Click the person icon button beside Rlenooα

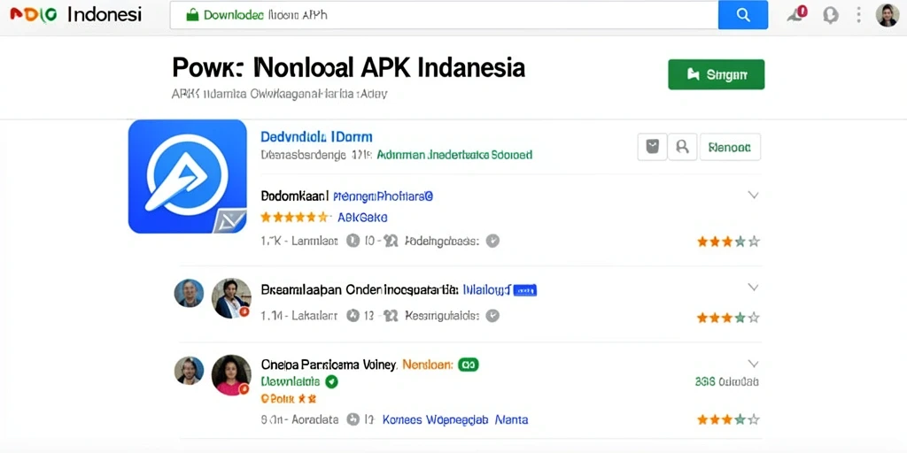pyautogui.click(x=683, y=147)
